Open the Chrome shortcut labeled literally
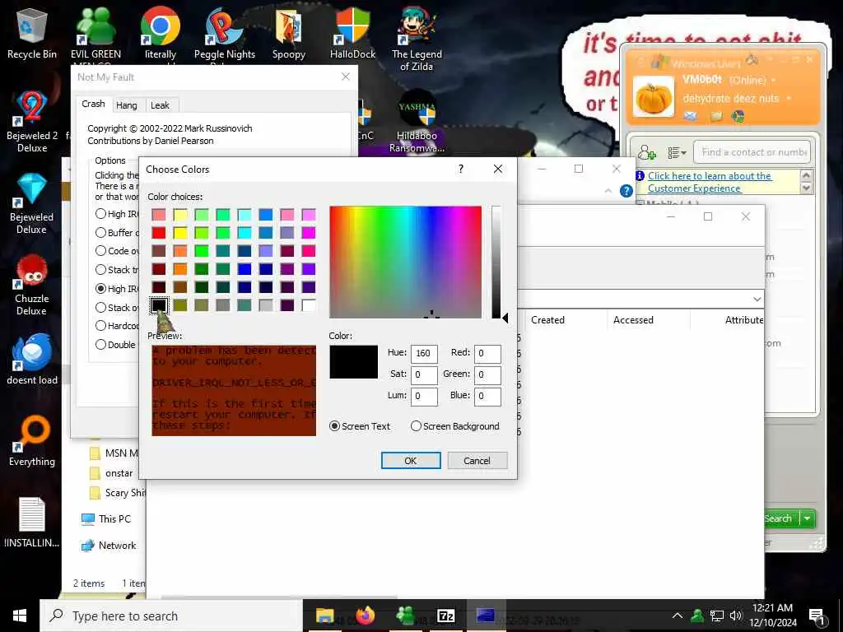 click(161, 33)
